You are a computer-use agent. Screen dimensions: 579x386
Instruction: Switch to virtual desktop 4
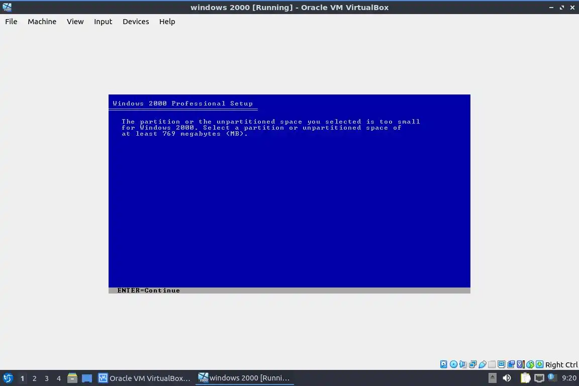pyautogui.click(x=59, y=378)
